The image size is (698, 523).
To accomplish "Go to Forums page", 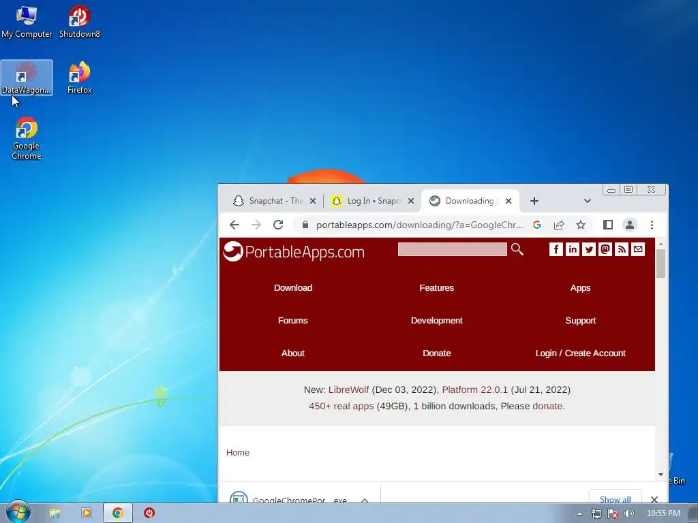I will click(293, 321).
